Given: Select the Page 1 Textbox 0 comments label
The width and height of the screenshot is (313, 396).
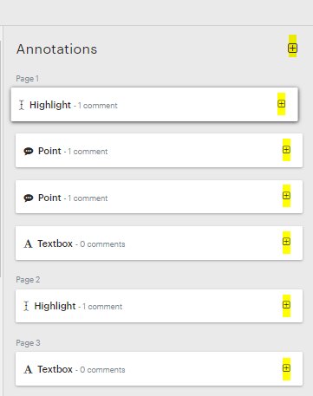Looking at the screenshot, I should tap(102, 244).
